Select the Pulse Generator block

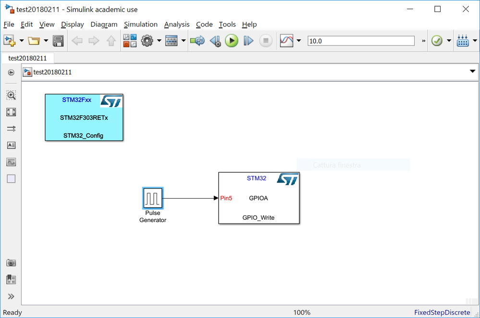pyautogui.click(x=152, y=198)
